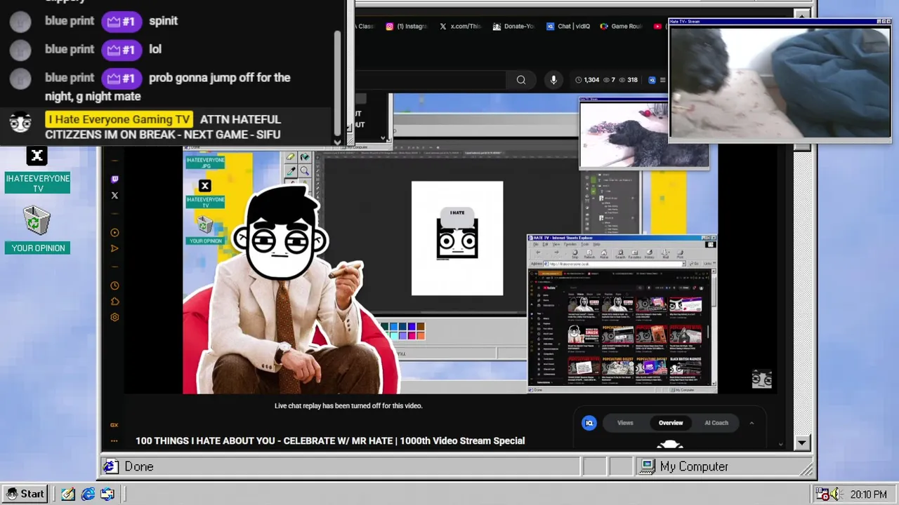Screen dimensions: 899x505
Task: Open the Player icon in the browser sidebar
Action: coord(114,233)
